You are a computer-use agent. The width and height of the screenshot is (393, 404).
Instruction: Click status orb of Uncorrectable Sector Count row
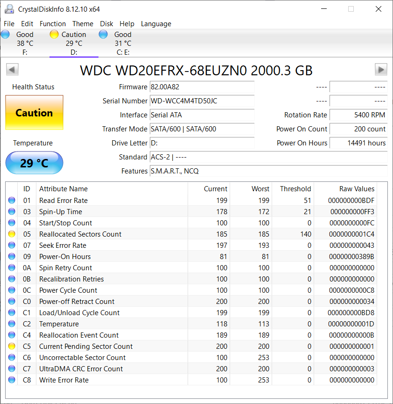(12, 357)
